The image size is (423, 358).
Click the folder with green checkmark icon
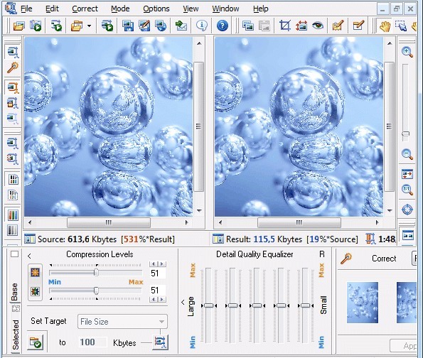point(36,342)
